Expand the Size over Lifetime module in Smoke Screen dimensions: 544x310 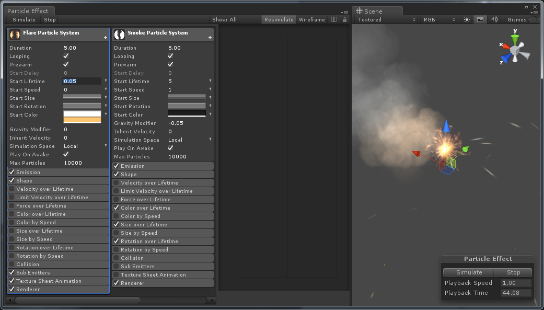[163, 225]
